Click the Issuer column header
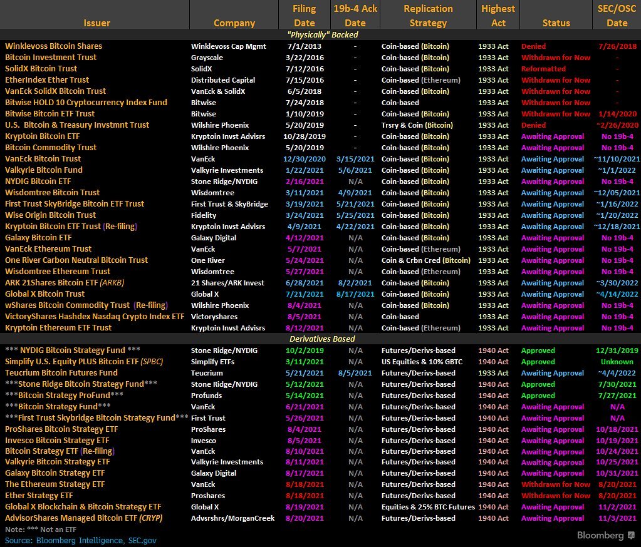This screenshot has width=641, height=547. pos(97,23)
